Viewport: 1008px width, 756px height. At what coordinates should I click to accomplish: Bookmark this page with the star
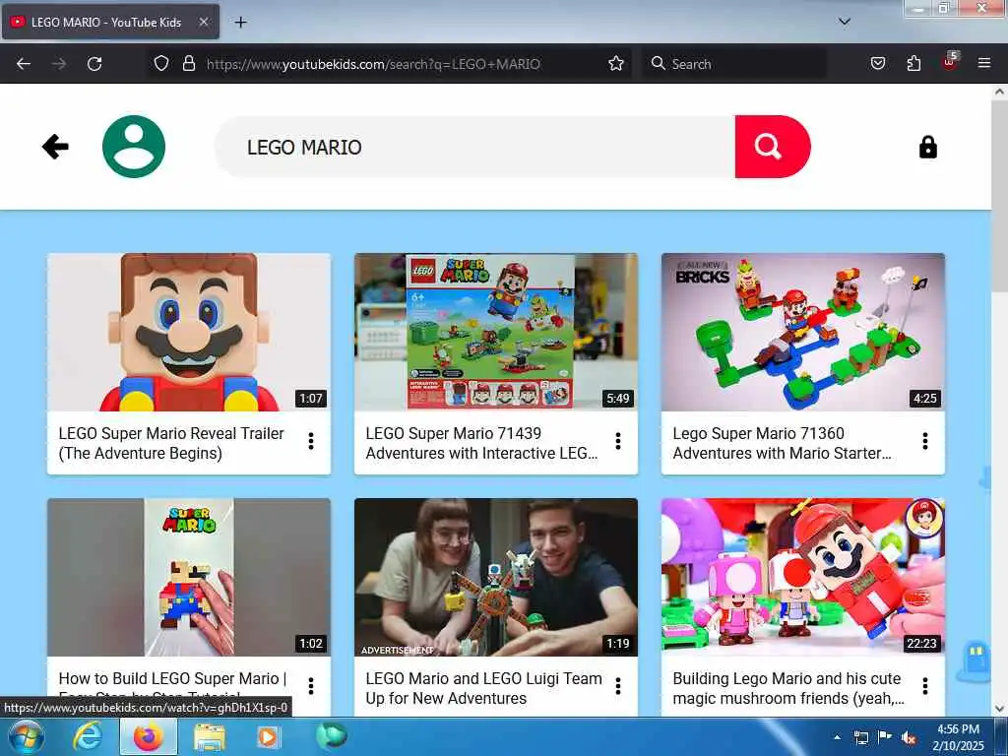tap(616, 64)
